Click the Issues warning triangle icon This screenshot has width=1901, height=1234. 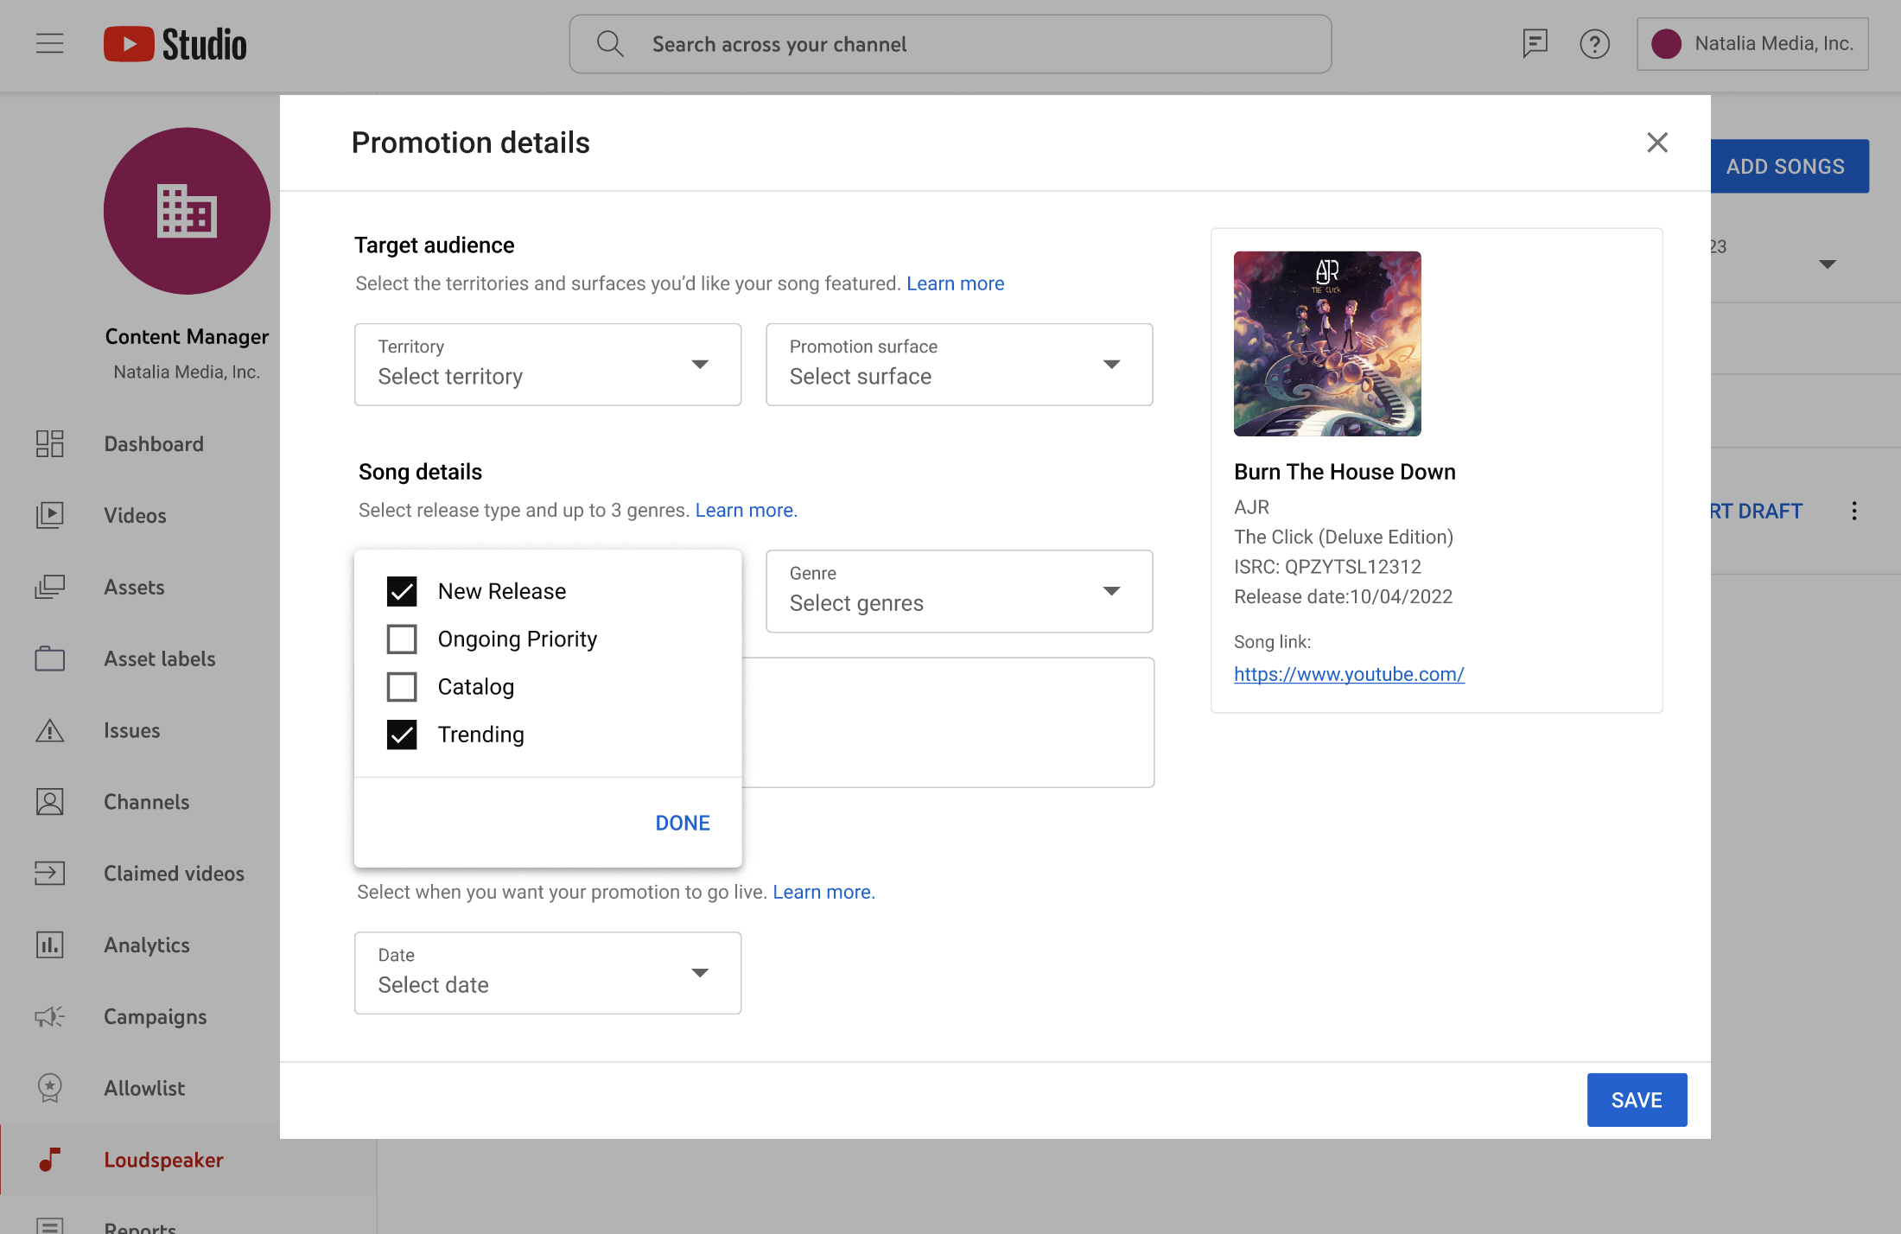click(x=50, y=731)
